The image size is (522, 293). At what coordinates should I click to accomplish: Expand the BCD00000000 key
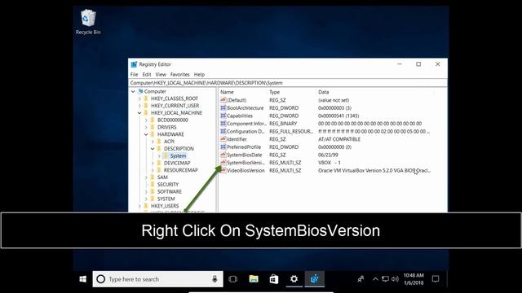pos(146,120)
